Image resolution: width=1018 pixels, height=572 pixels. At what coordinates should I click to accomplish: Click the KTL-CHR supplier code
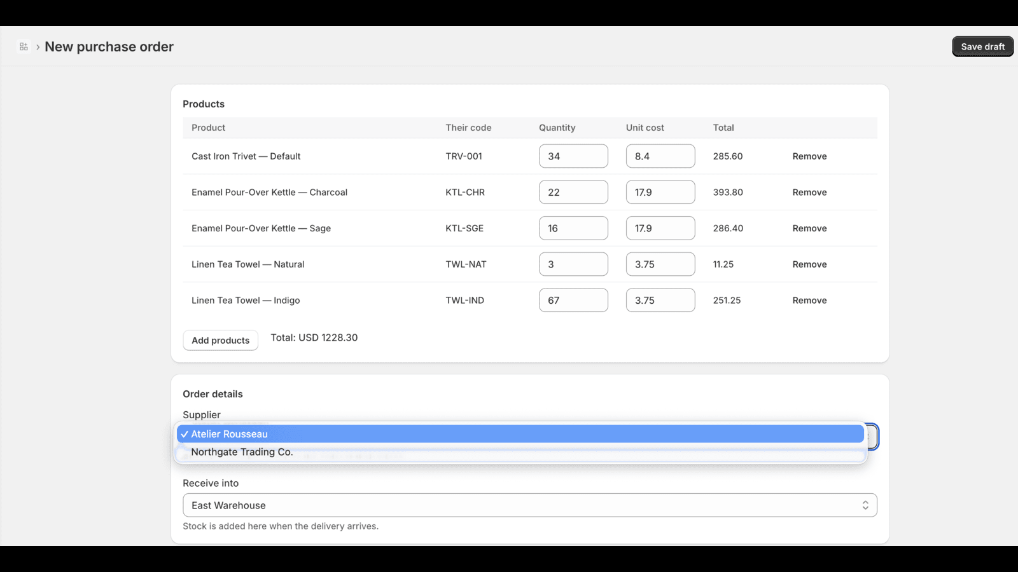coord(465,192)
